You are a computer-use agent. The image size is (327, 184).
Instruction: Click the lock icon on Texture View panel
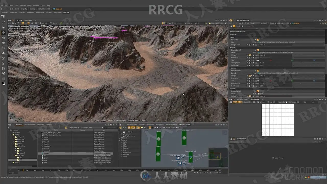(x=231, y=99)
